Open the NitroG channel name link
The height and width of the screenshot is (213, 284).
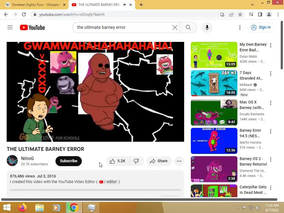[27, 158]
